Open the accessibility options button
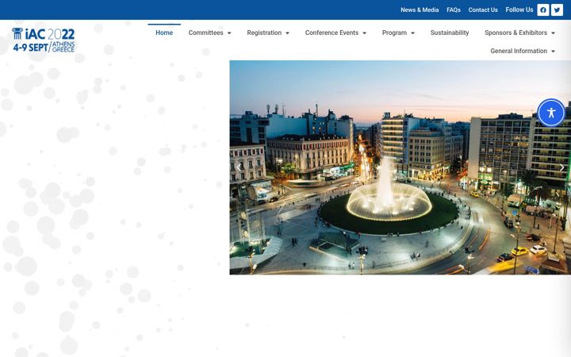Screen dimensions: 571x357 [x=551, y=113]
